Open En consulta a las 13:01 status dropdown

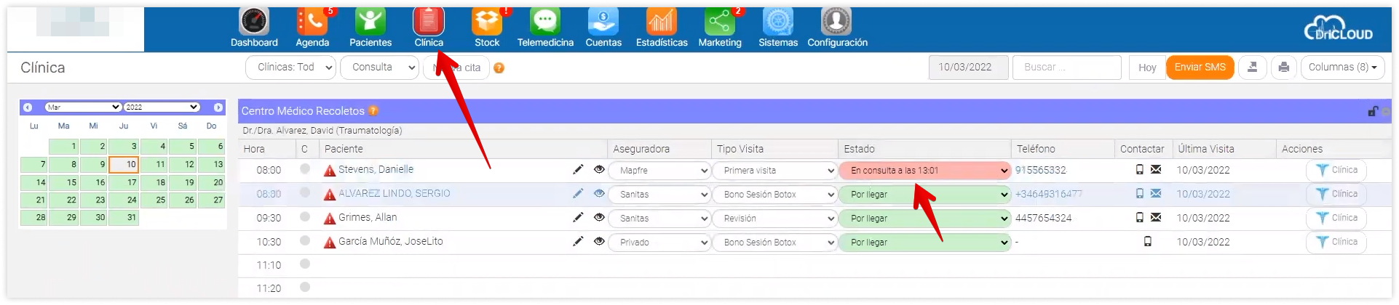pos(924,171)
